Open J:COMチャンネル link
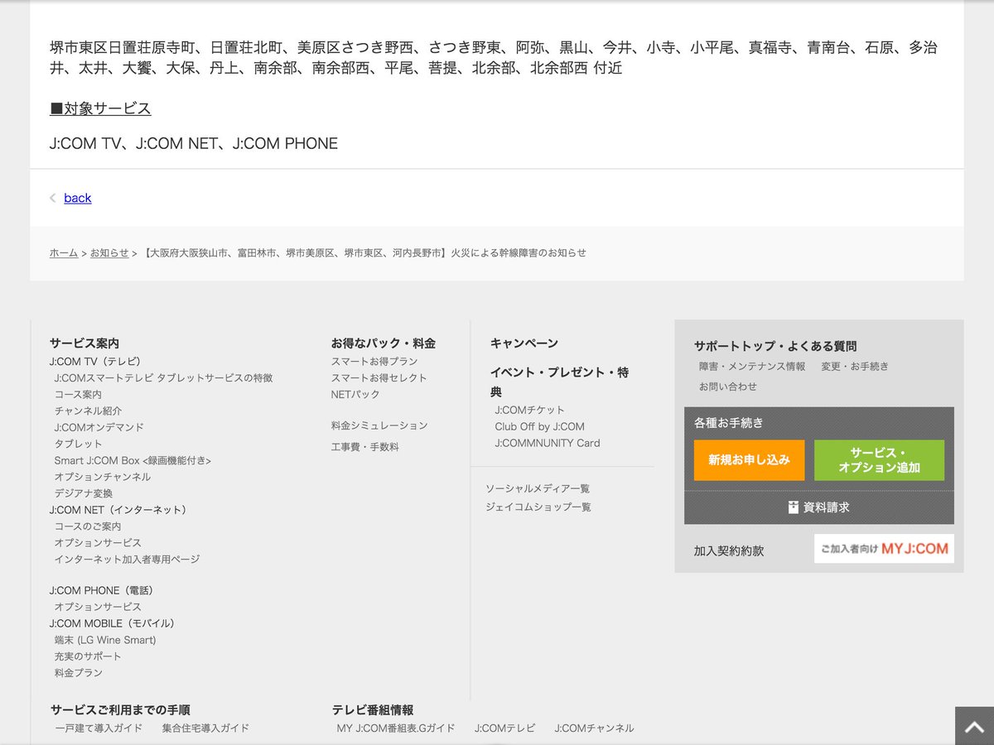This screenshot has height=745, width=994. [x=594, y=728]
